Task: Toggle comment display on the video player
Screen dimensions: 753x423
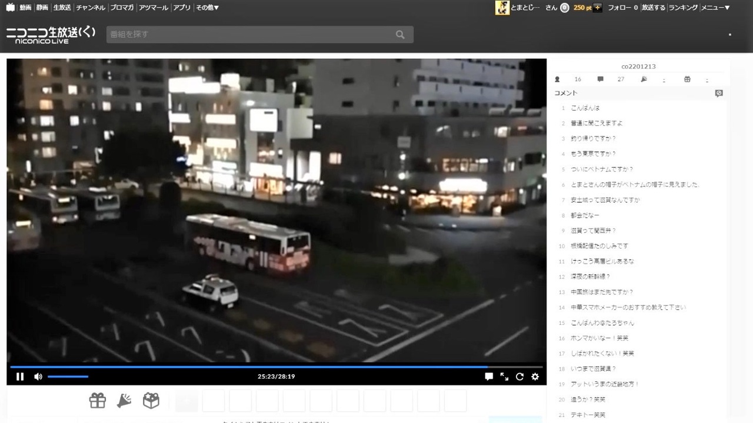Action: point(489,377)
